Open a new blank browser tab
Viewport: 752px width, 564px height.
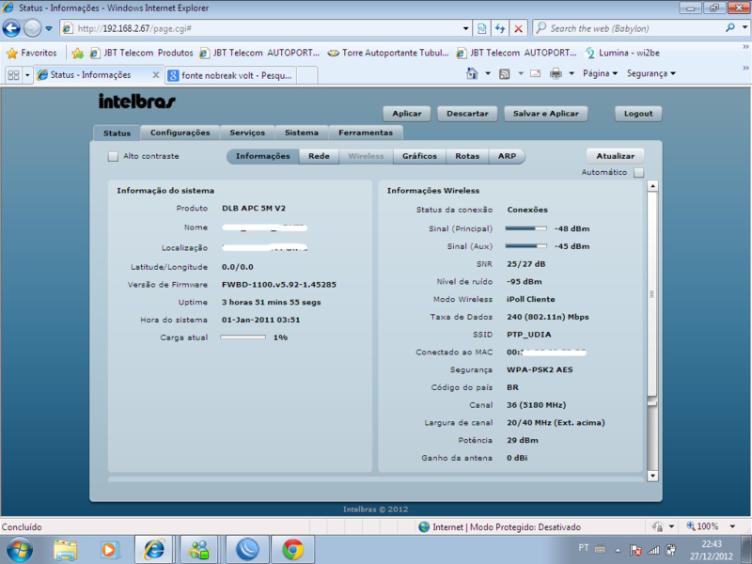point(307,75)
